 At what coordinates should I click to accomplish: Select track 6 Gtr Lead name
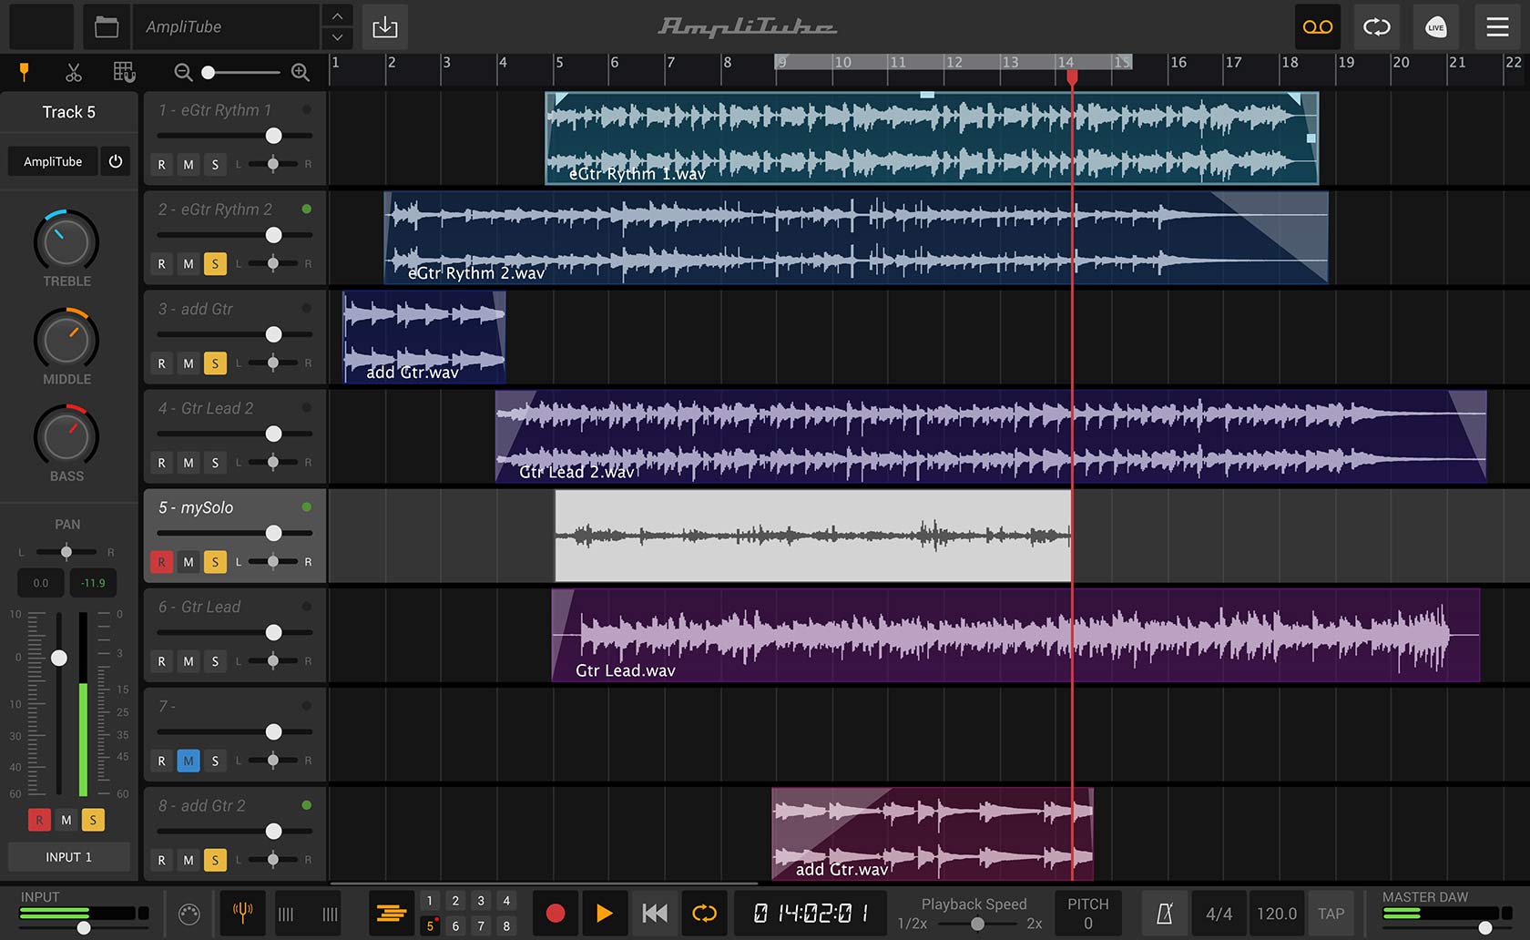point(199,607)
